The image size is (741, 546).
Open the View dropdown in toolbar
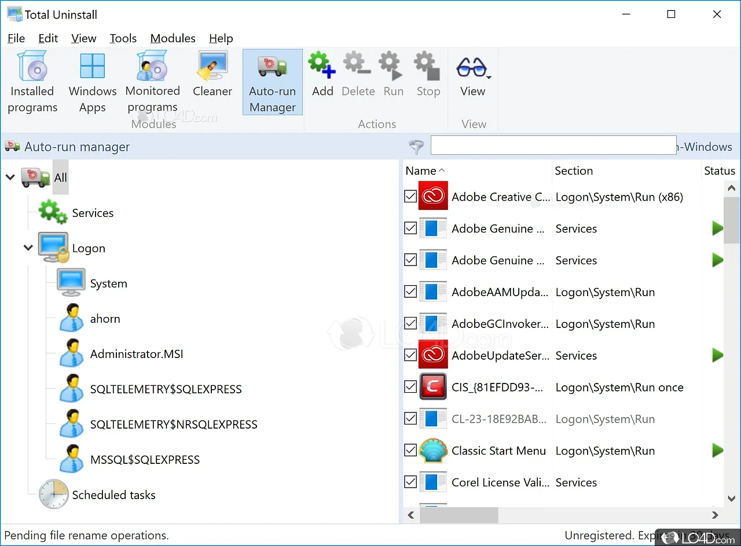[x=473, y=75]
